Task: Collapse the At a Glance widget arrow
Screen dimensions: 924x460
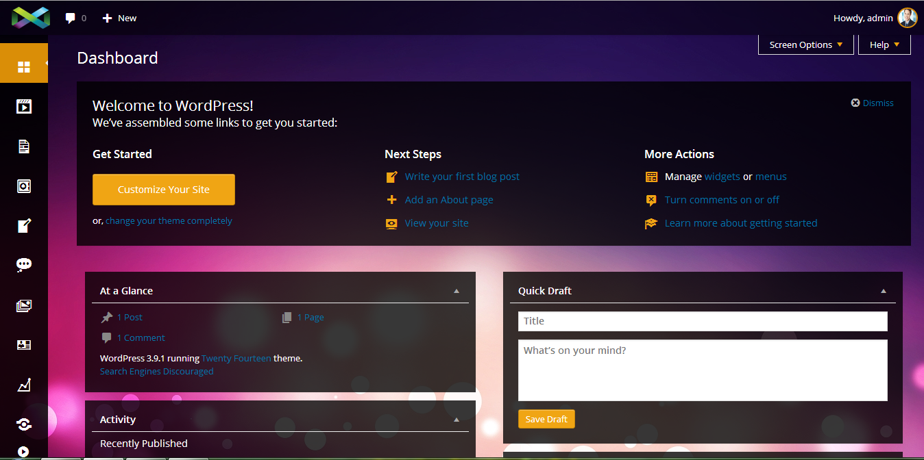Action: 457,291
